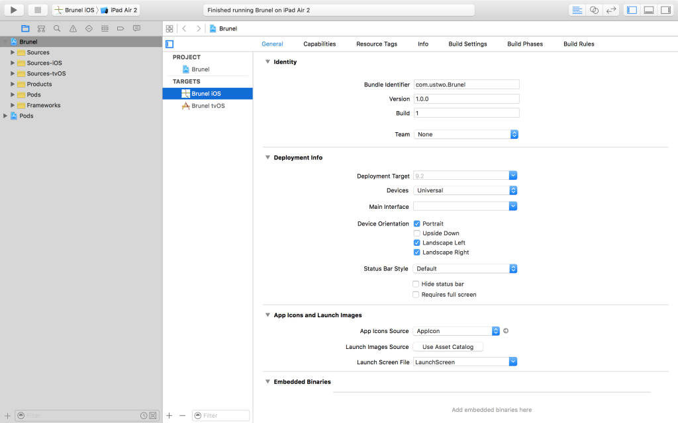Show only recent files in navigator filter

click(x=144, y=416)
